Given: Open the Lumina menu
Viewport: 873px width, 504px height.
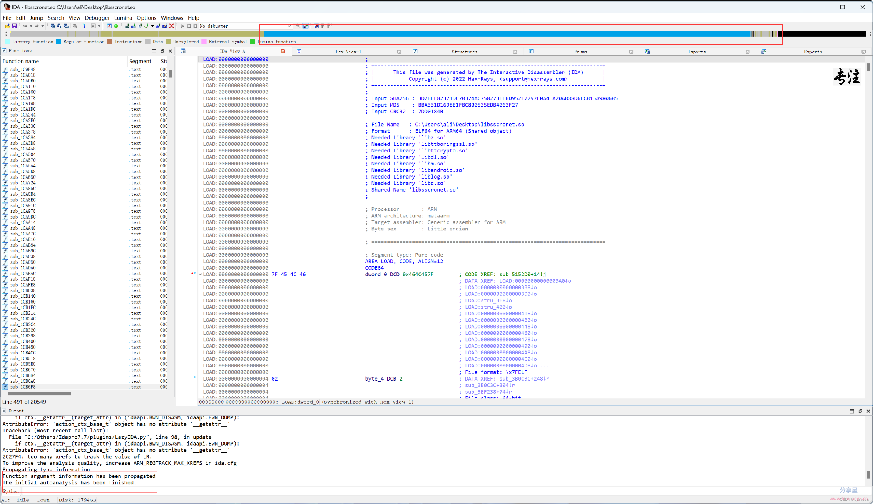Looking at the screenshot, I should (123, 18).
